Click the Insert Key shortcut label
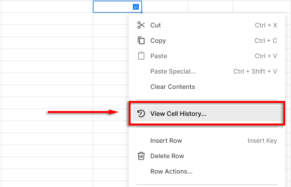Viewport: 291px width, 187px height. 262,141
